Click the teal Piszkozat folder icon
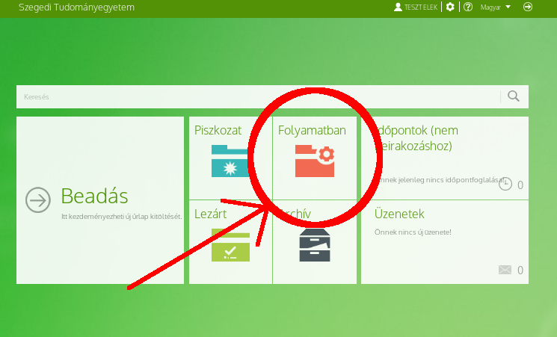Image resolution: width=557 pixels, height=337 pixels. [230, 161]
